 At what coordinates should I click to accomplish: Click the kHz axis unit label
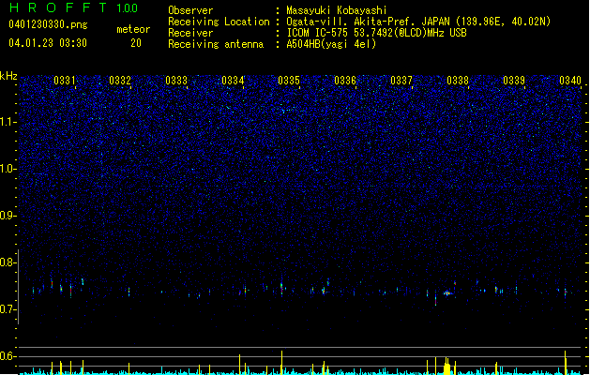pyautogui.click(x=8, y=76)
